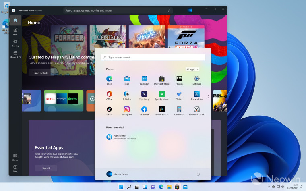Launch Calendar from pinned apps

tap(144, 80)
